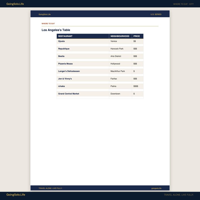Select Langer's Delicatessen row
This screenshot has width=200, height=200.
click(100, 71)
